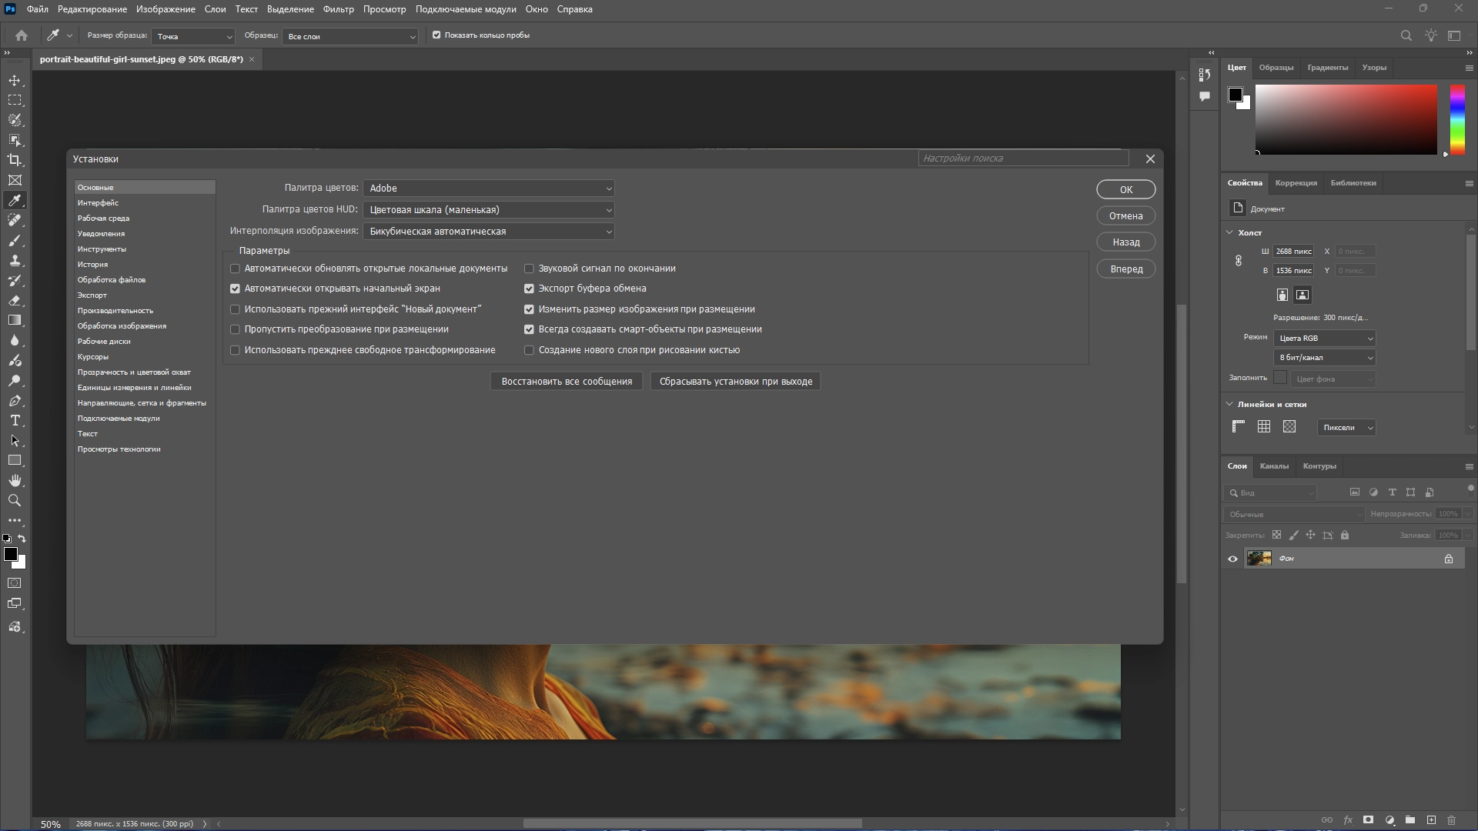
Task: Switch to the Каналы tab
Action: click(1274, 466)
